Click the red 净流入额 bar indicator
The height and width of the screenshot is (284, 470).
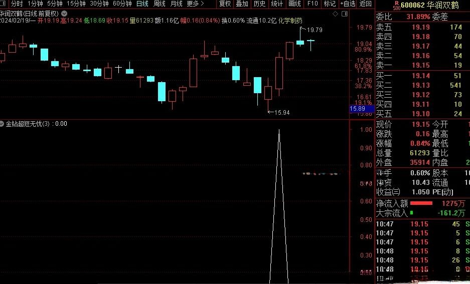pos(420,203)
